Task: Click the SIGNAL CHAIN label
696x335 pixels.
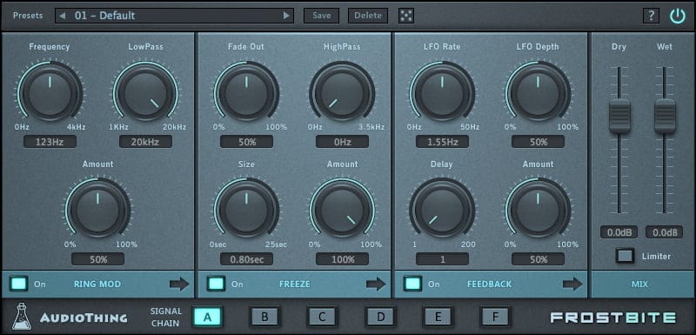Action: pyautogui.click(x=166, y=317)
